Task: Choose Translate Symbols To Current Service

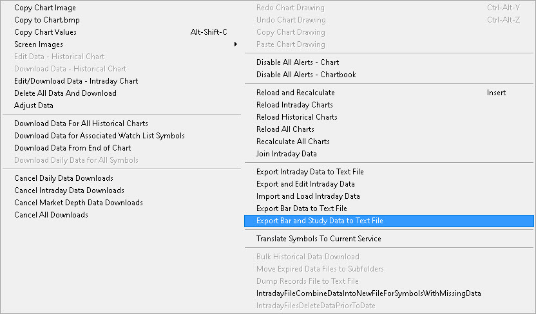Action: pyautogui.click(x=319, y=239)
